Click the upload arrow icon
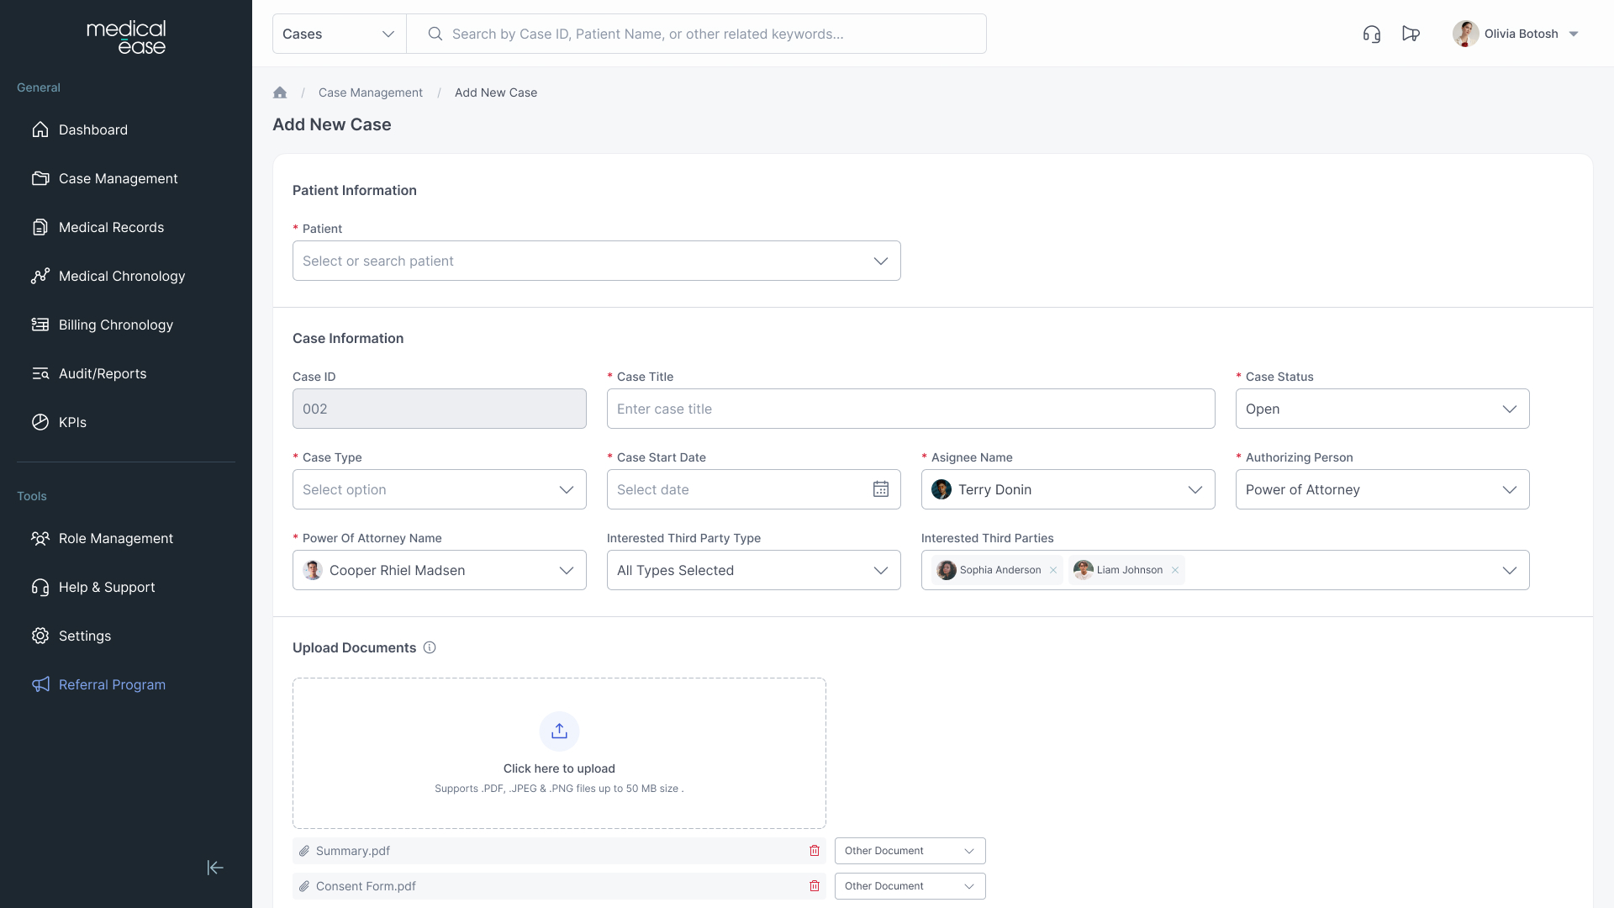1614x908 pixels. coord(559,731)
